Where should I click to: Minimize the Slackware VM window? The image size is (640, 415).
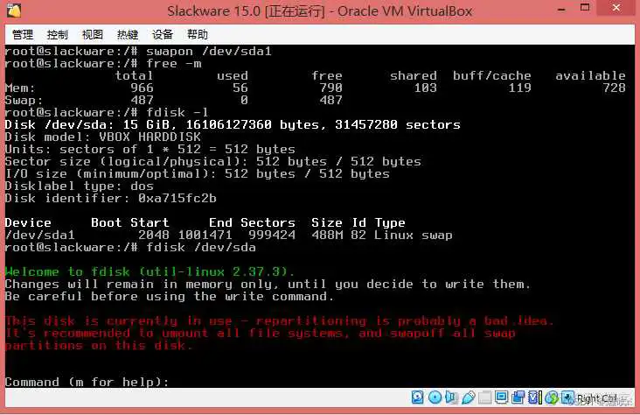[x=562, y=9]
